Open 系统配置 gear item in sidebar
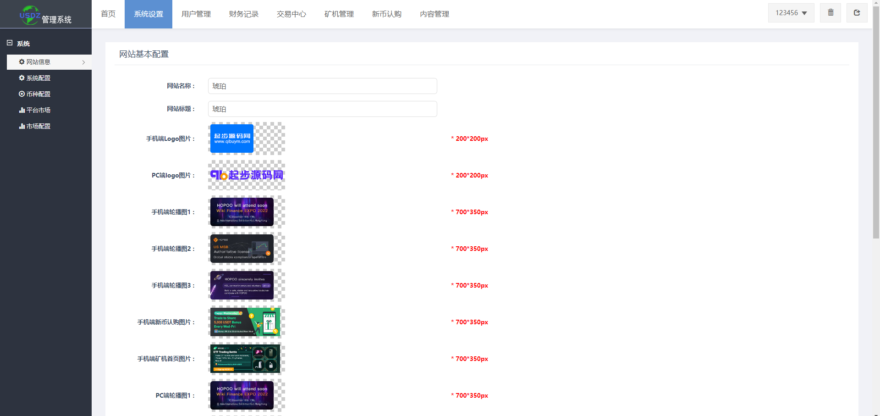 pos(35,78)
